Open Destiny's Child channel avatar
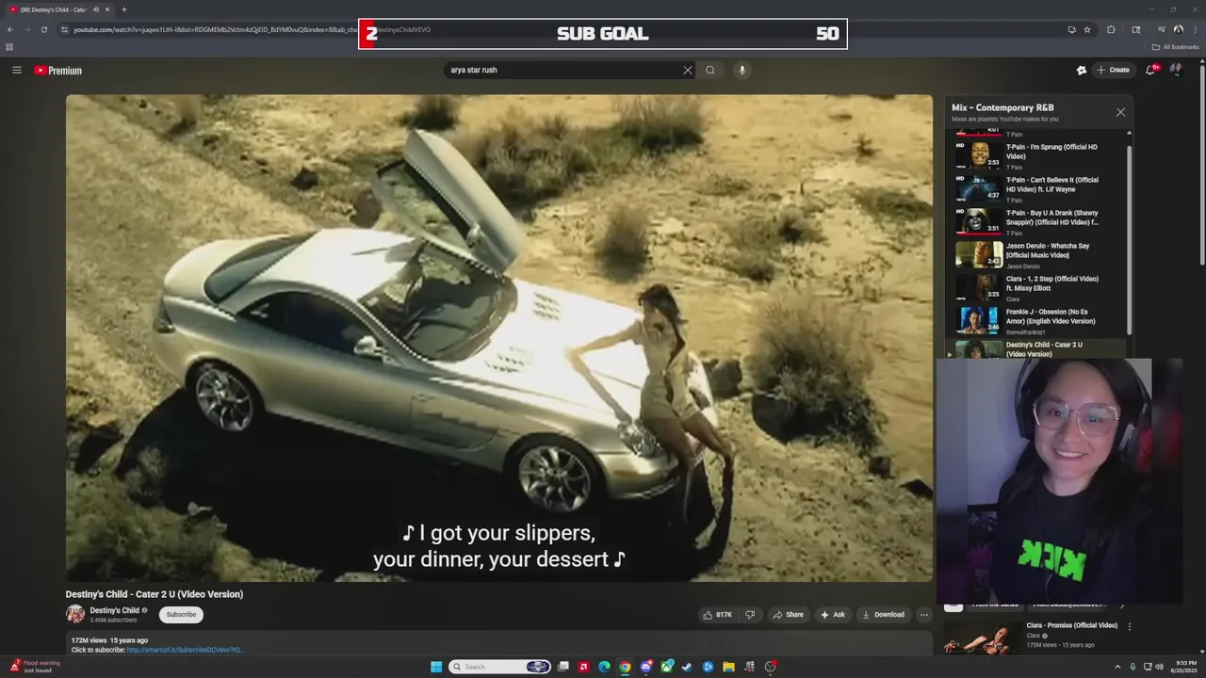Viewport: 1206px width, 678px height. pyautogui.click(x=75, y=614)
